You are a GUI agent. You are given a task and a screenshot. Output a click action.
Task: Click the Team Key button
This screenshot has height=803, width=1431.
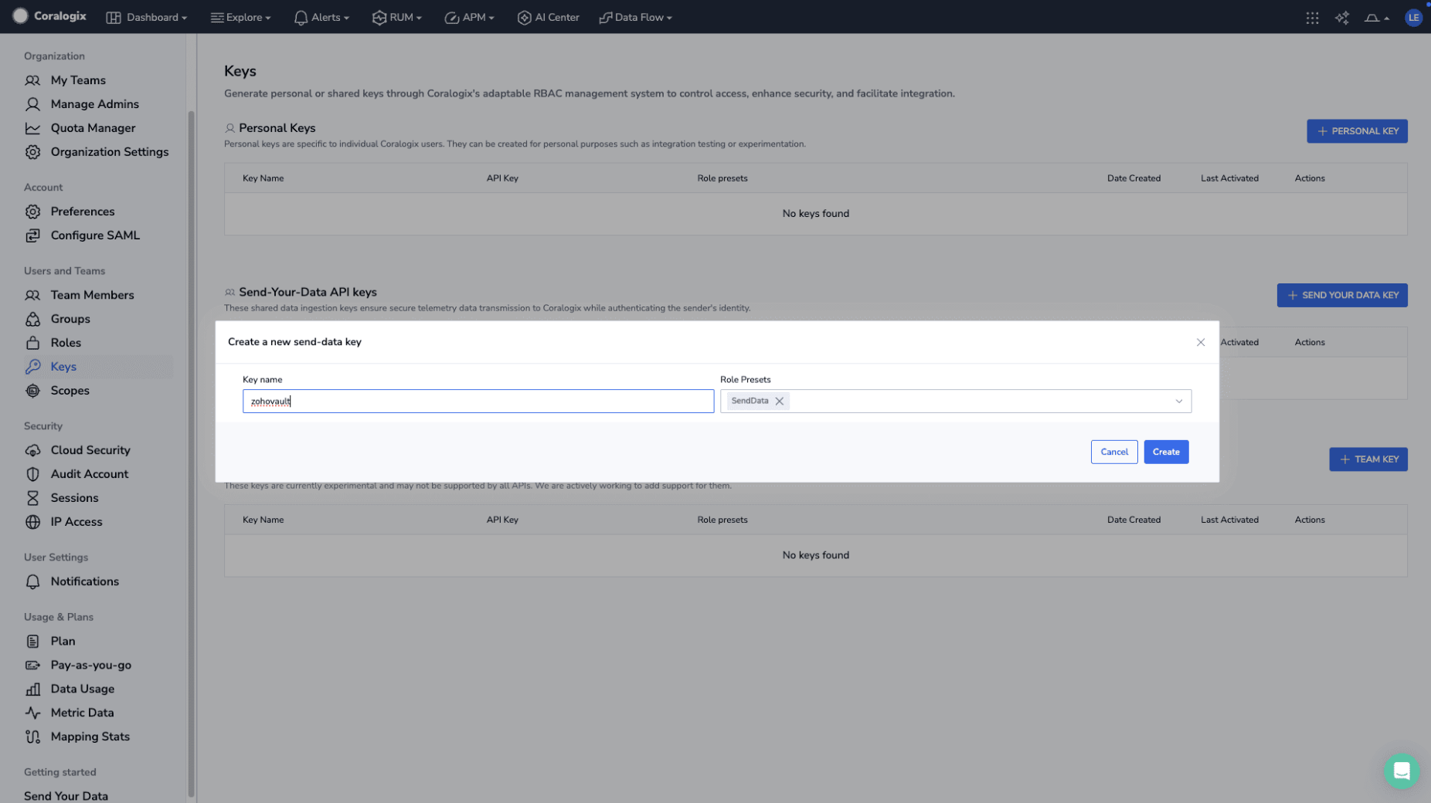point(1368,459)
